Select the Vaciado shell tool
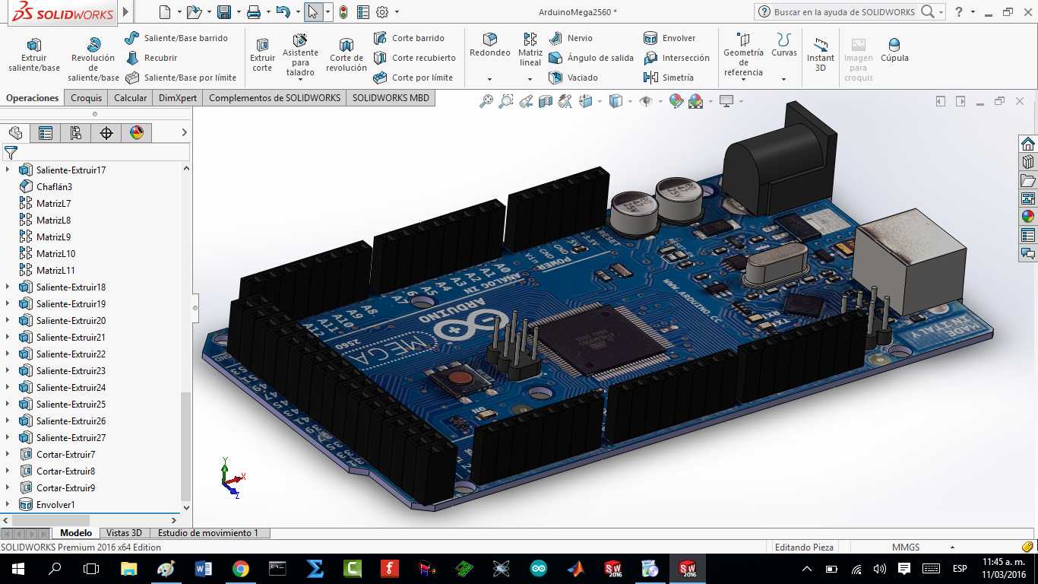This screenshot has height=584, width=1038. 574,78
